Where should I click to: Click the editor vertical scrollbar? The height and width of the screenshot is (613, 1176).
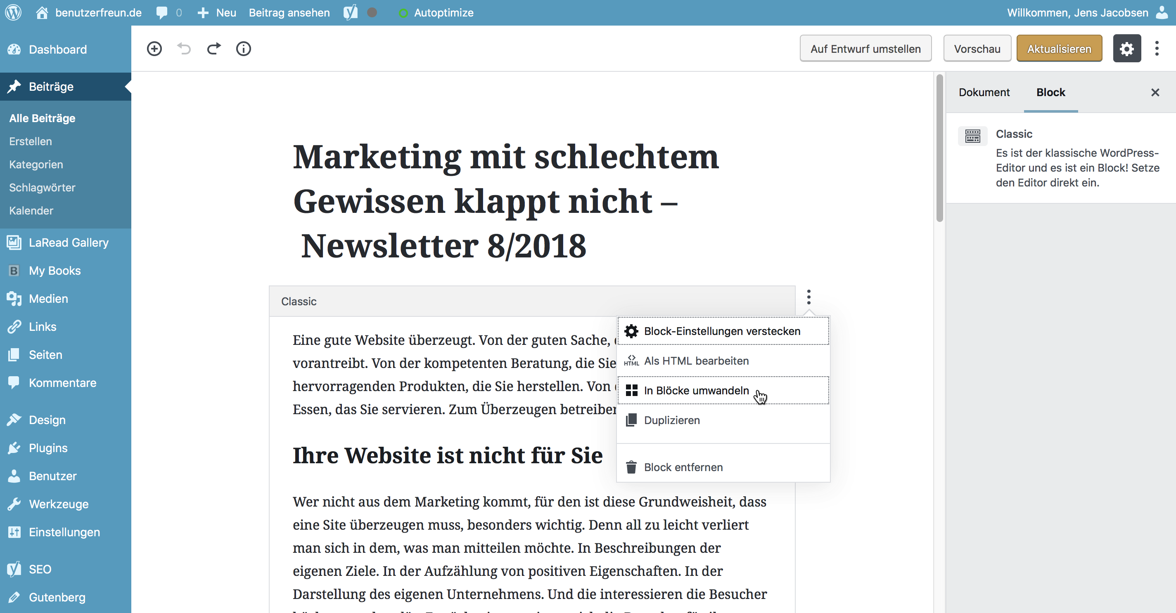[x=939, y=148]
